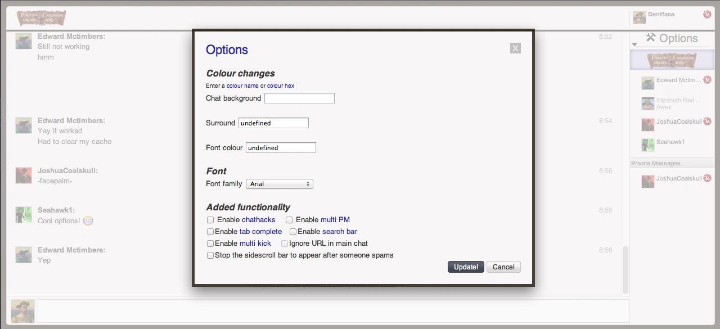Click the M badge beside Dentface
Viewport: 720px width, 329px height.
708,15
